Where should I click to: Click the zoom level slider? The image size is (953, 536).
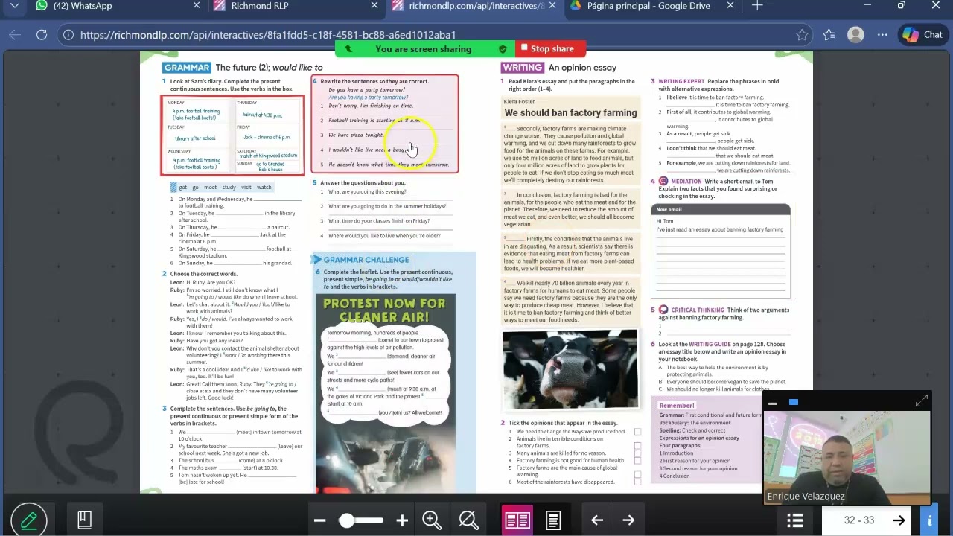coord(361,520)
